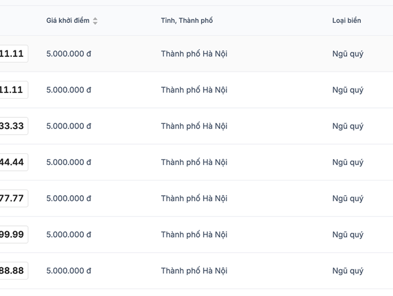Select the Giá khởi điểm column header
The width and height of the screenshot is (393, 296).
tap(68, 21)
